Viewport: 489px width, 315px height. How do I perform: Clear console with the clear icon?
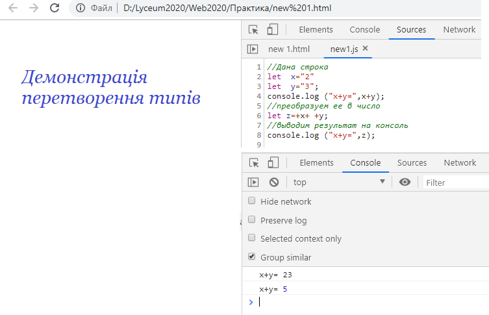[274, 183]
